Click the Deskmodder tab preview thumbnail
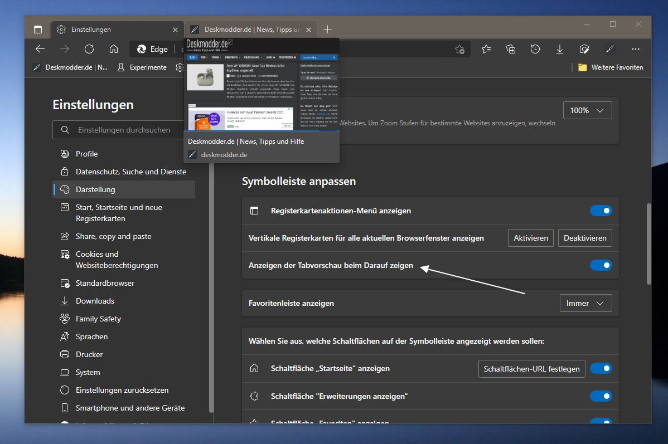 tap(262, 85)
